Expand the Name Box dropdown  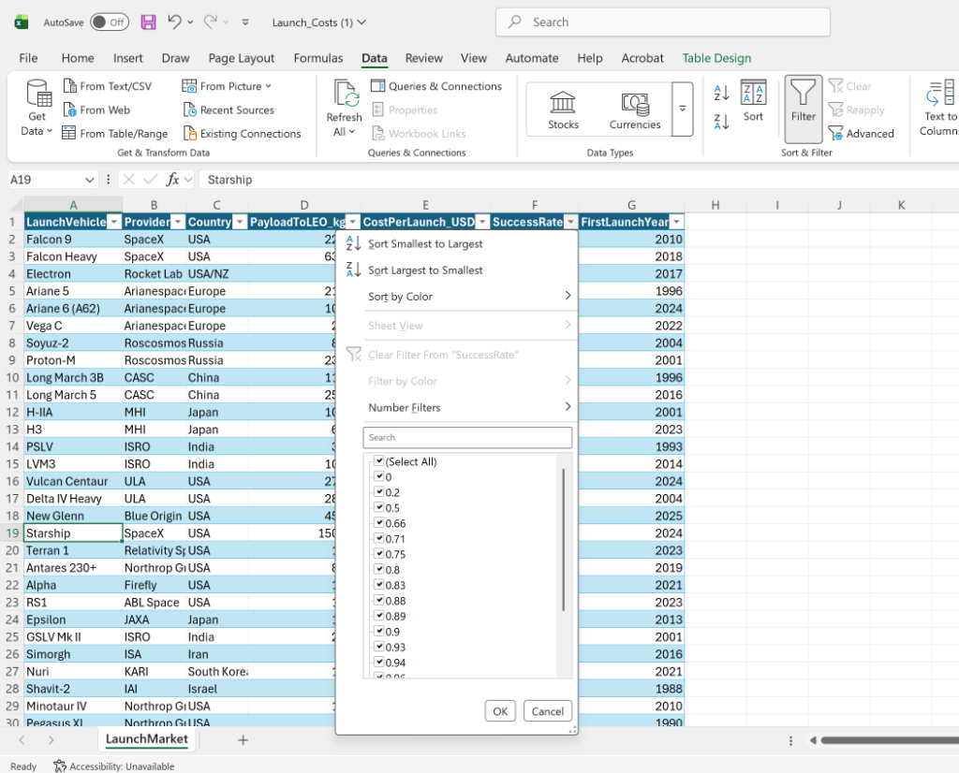[89, 180]
